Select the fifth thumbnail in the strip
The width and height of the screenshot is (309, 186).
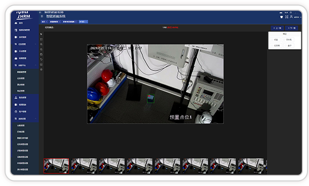(168, 166)
